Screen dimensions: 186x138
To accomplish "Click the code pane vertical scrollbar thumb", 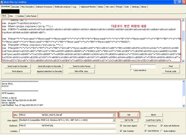I will (183, 36).
